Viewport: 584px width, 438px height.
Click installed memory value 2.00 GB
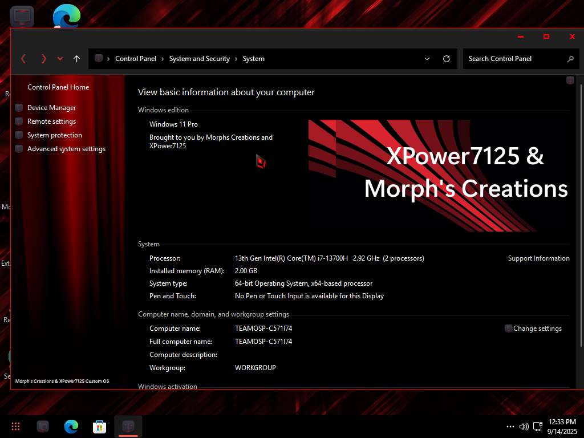246,271
